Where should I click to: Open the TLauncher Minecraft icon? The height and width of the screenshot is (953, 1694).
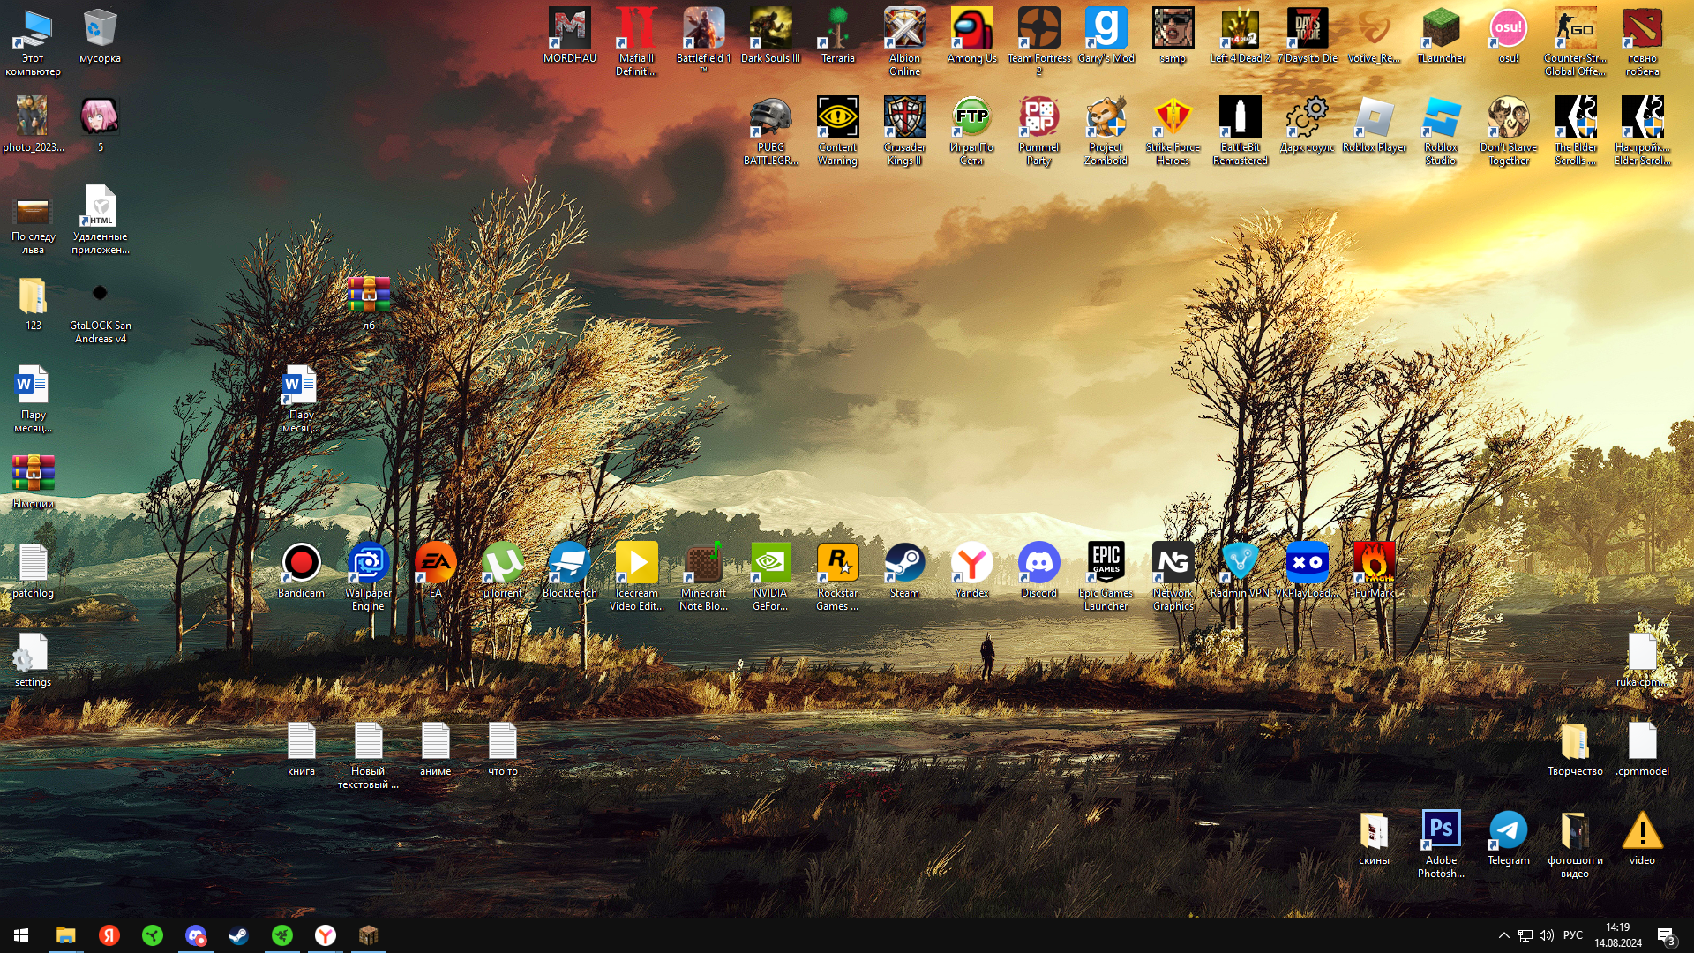pos(1441,36)
